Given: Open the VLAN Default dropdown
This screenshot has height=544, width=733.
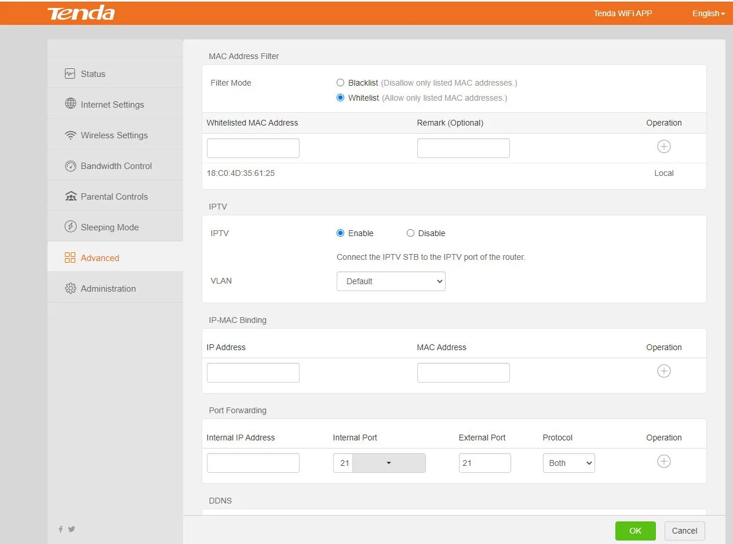Looking at the screenshot, I should 391,281.
